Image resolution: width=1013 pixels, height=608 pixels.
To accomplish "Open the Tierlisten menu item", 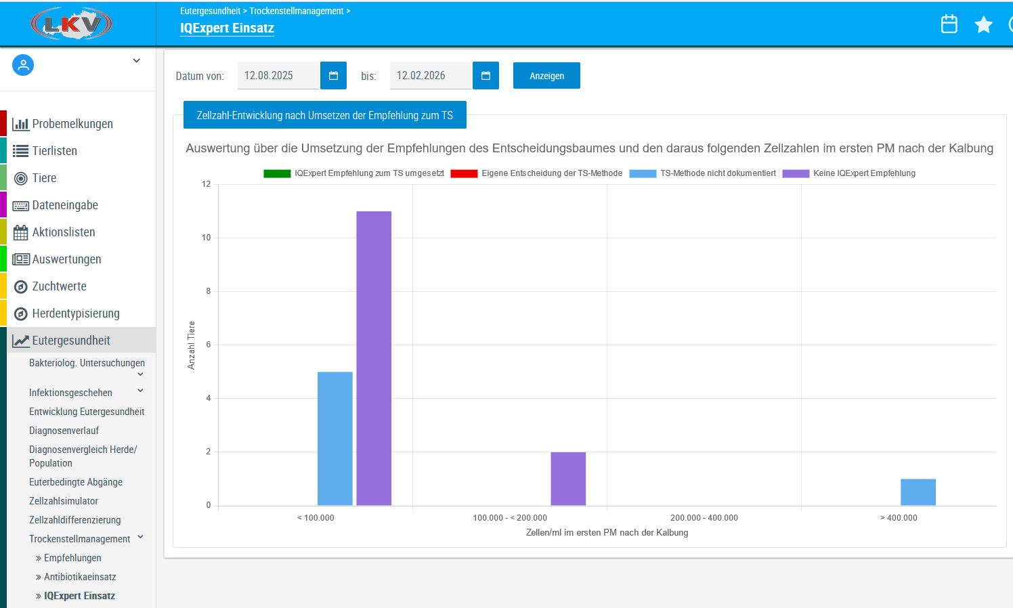I will click(54, 151).
